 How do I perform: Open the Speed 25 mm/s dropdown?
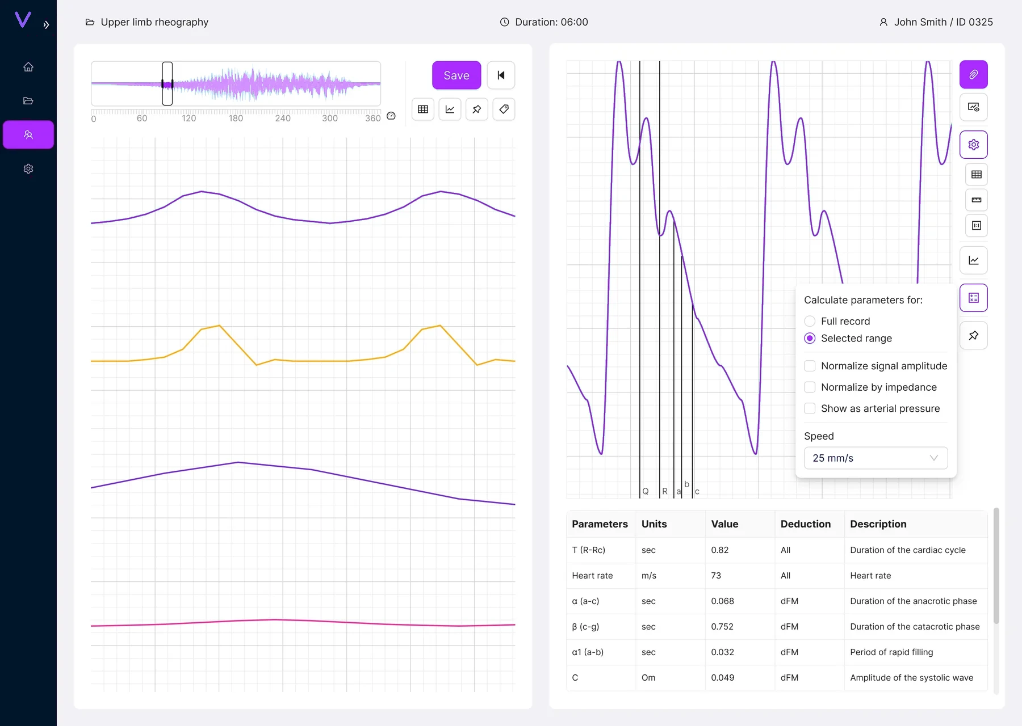[876, 458]
